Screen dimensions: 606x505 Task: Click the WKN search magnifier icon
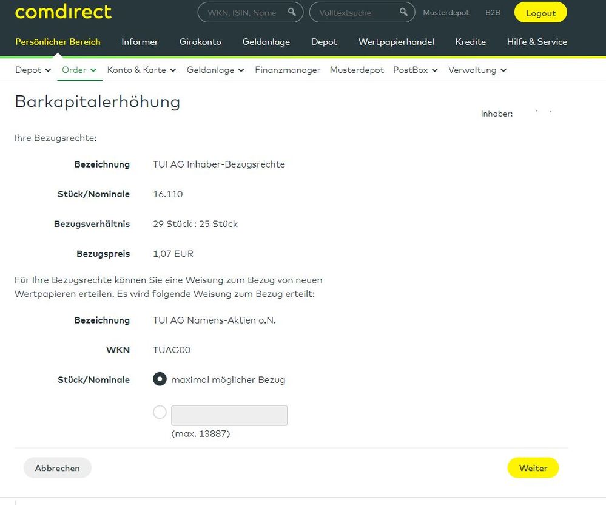(x=291, y=12)
